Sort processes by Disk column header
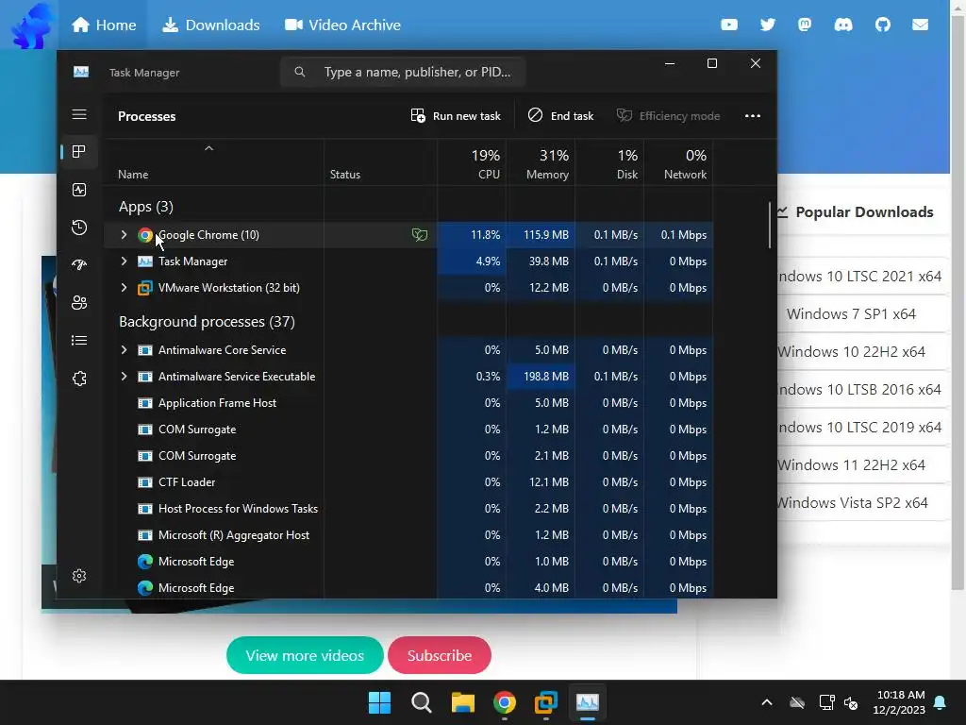Screen dimensions: 966x725 click(610, 163)
